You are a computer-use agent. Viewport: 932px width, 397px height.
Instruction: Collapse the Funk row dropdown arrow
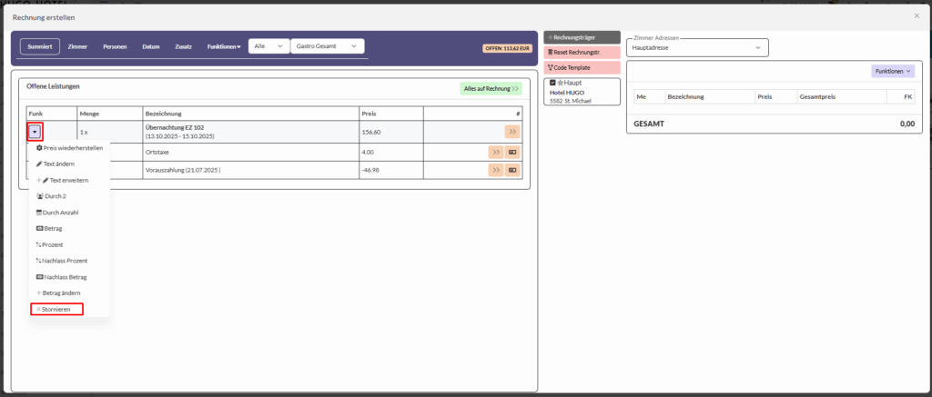pyautogui.click(x=35, y=131)
